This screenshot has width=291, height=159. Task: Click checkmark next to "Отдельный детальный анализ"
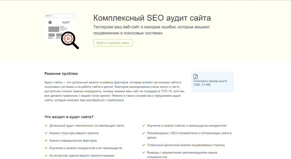144,145
